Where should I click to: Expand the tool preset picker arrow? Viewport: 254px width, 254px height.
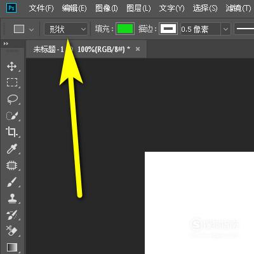[x=32, y=30]
